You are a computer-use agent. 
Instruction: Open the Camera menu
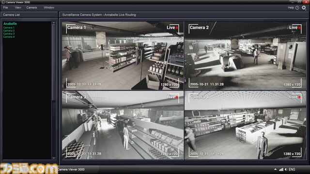[x=31, y=8]
